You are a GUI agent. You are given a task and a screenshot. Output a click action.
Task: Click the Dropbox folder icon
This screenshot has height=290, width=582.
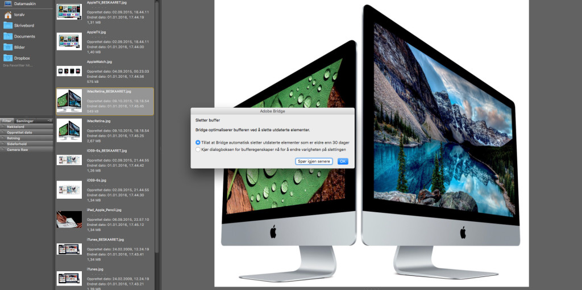[x=8, y=58]
